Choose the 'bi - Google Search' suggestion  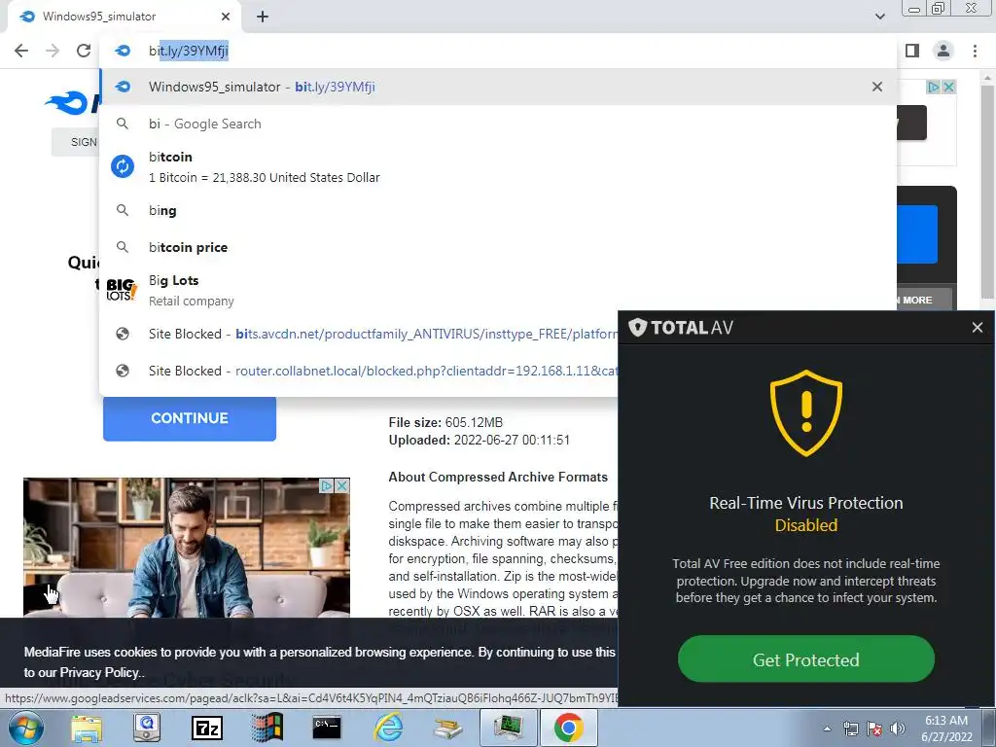pos(499,124)
